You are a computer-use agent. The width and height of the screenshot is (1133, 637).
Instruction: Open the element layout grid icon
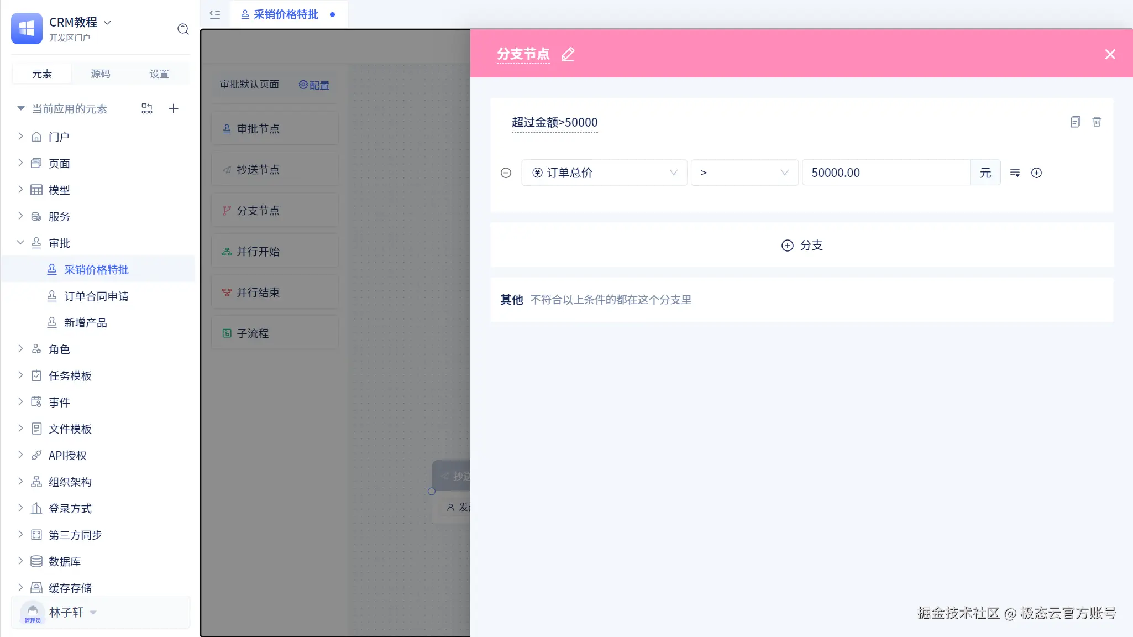pos(147,108)
